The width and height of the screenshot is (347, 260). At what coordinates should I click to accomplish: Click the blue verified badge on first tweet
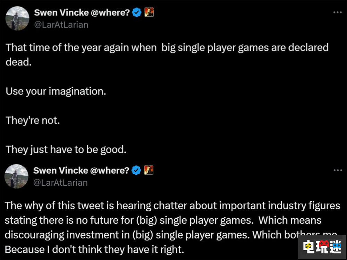pyautogui.click(x=137, y=13)
